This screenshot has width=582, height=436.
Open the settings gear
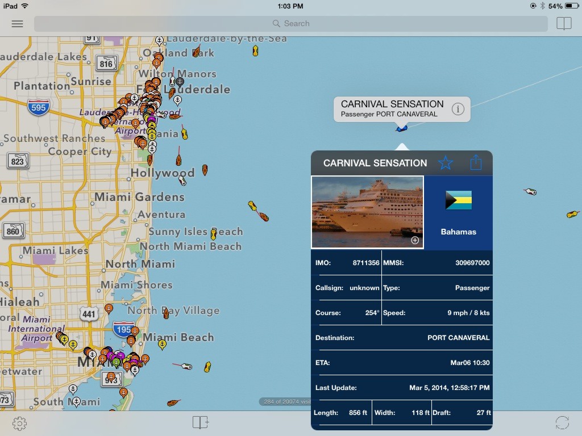tap(19, 423)
